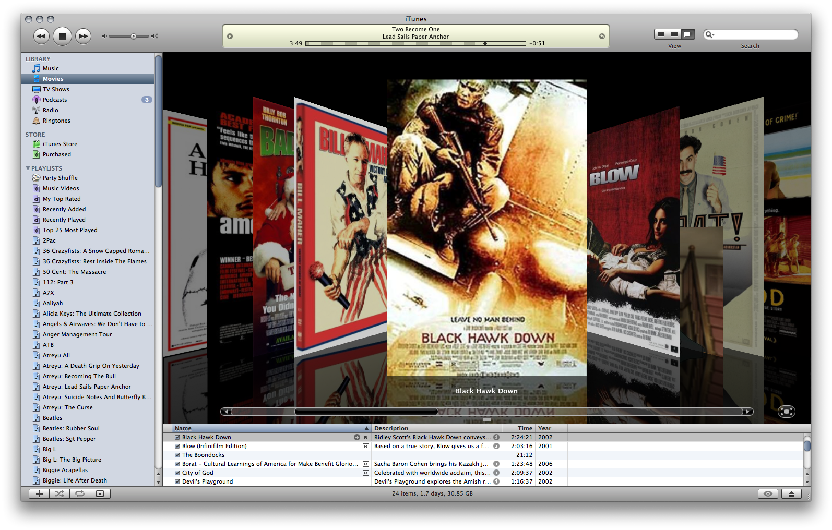Select Atreyu: Lead Sails Paper Anchor playlist
The width and height of the screenshot is (832, 530).
[x=88, y=387]
